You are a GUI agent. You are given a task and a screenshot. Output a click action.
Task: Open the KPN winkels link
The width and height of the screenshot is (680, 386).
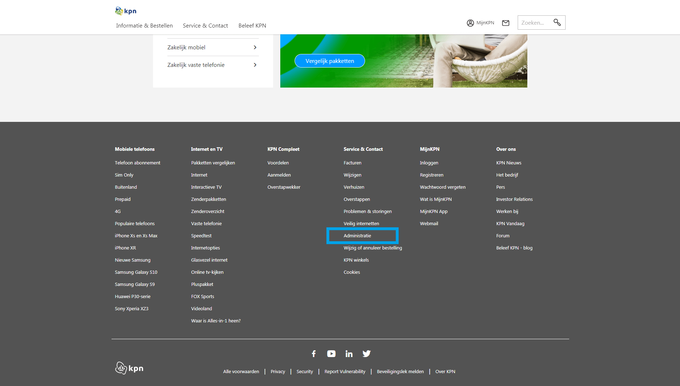356,260
